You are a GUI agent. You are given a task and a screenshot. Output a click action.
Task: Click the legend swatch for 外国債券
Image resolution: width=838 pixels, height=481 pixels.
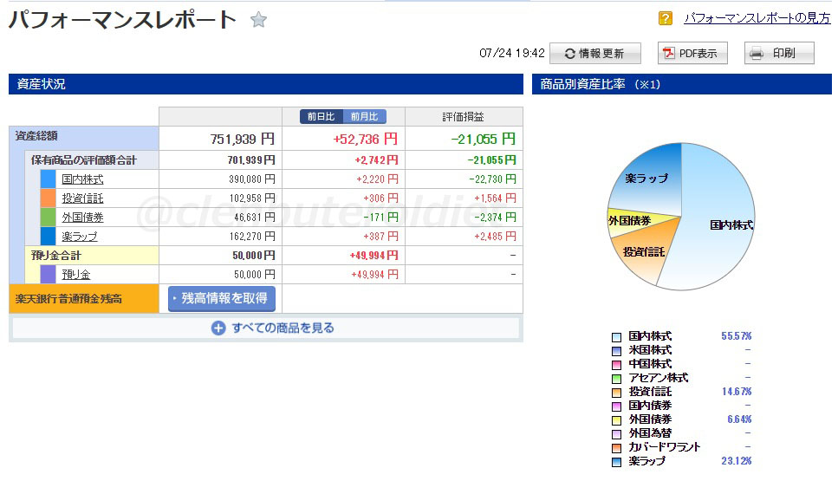click(616, 420)
